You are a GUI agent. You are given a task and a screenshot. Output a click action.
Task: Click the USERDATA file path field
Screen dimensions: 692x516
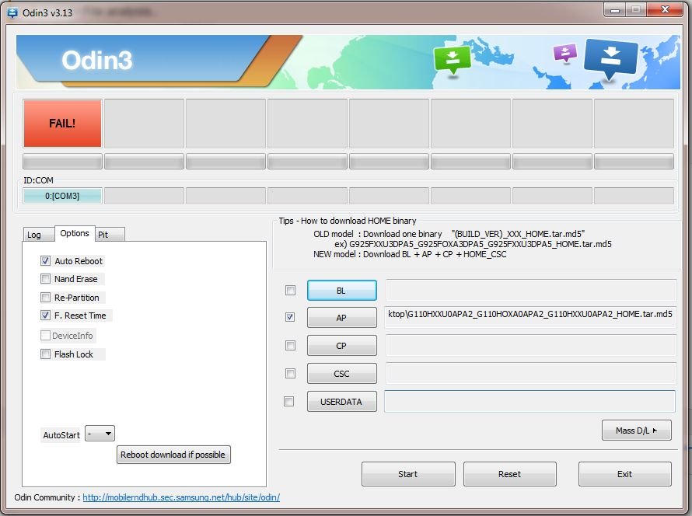[x=529, y=401]
